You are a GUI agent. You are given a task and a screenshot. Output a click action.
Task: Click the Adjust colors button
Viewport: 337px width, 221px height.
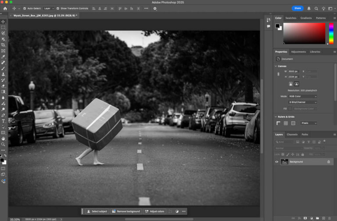(x=155, y=211)
